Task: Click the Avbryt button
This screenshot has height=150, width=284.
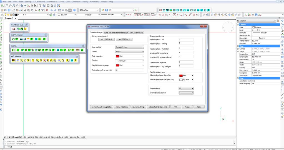Action: click(x=187, y=107)
